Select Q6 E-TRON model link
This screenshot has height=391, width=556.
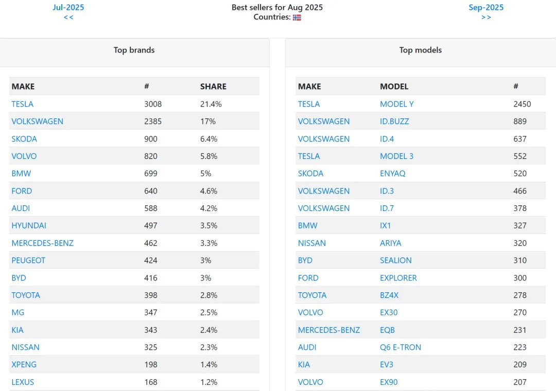tap(401, 347)
